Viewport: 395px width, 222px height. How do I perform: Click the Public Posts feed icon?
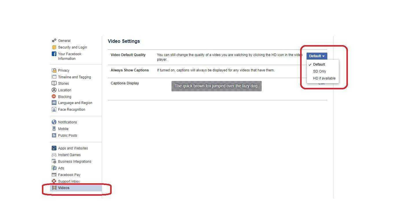[x=54, y=135]
